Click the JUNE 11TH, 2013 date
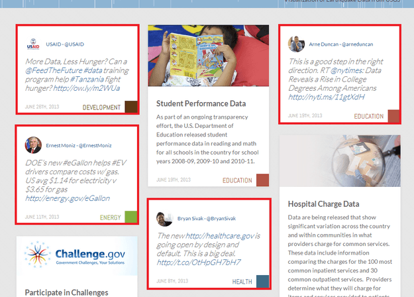414x297 pixels. (42, 217)
